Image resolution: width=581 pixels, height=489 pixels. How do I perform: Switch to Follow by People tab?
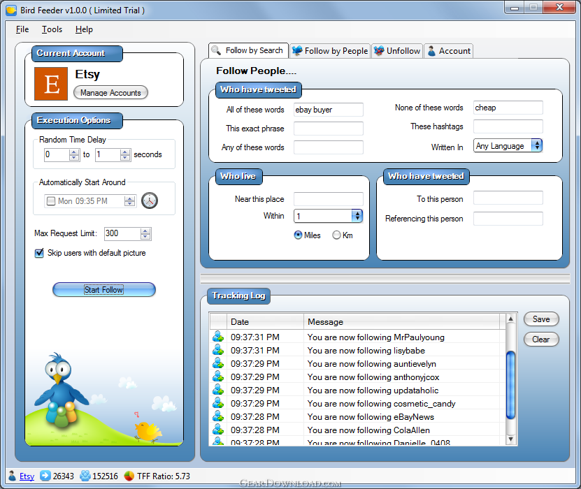click(x=330, y=51)
